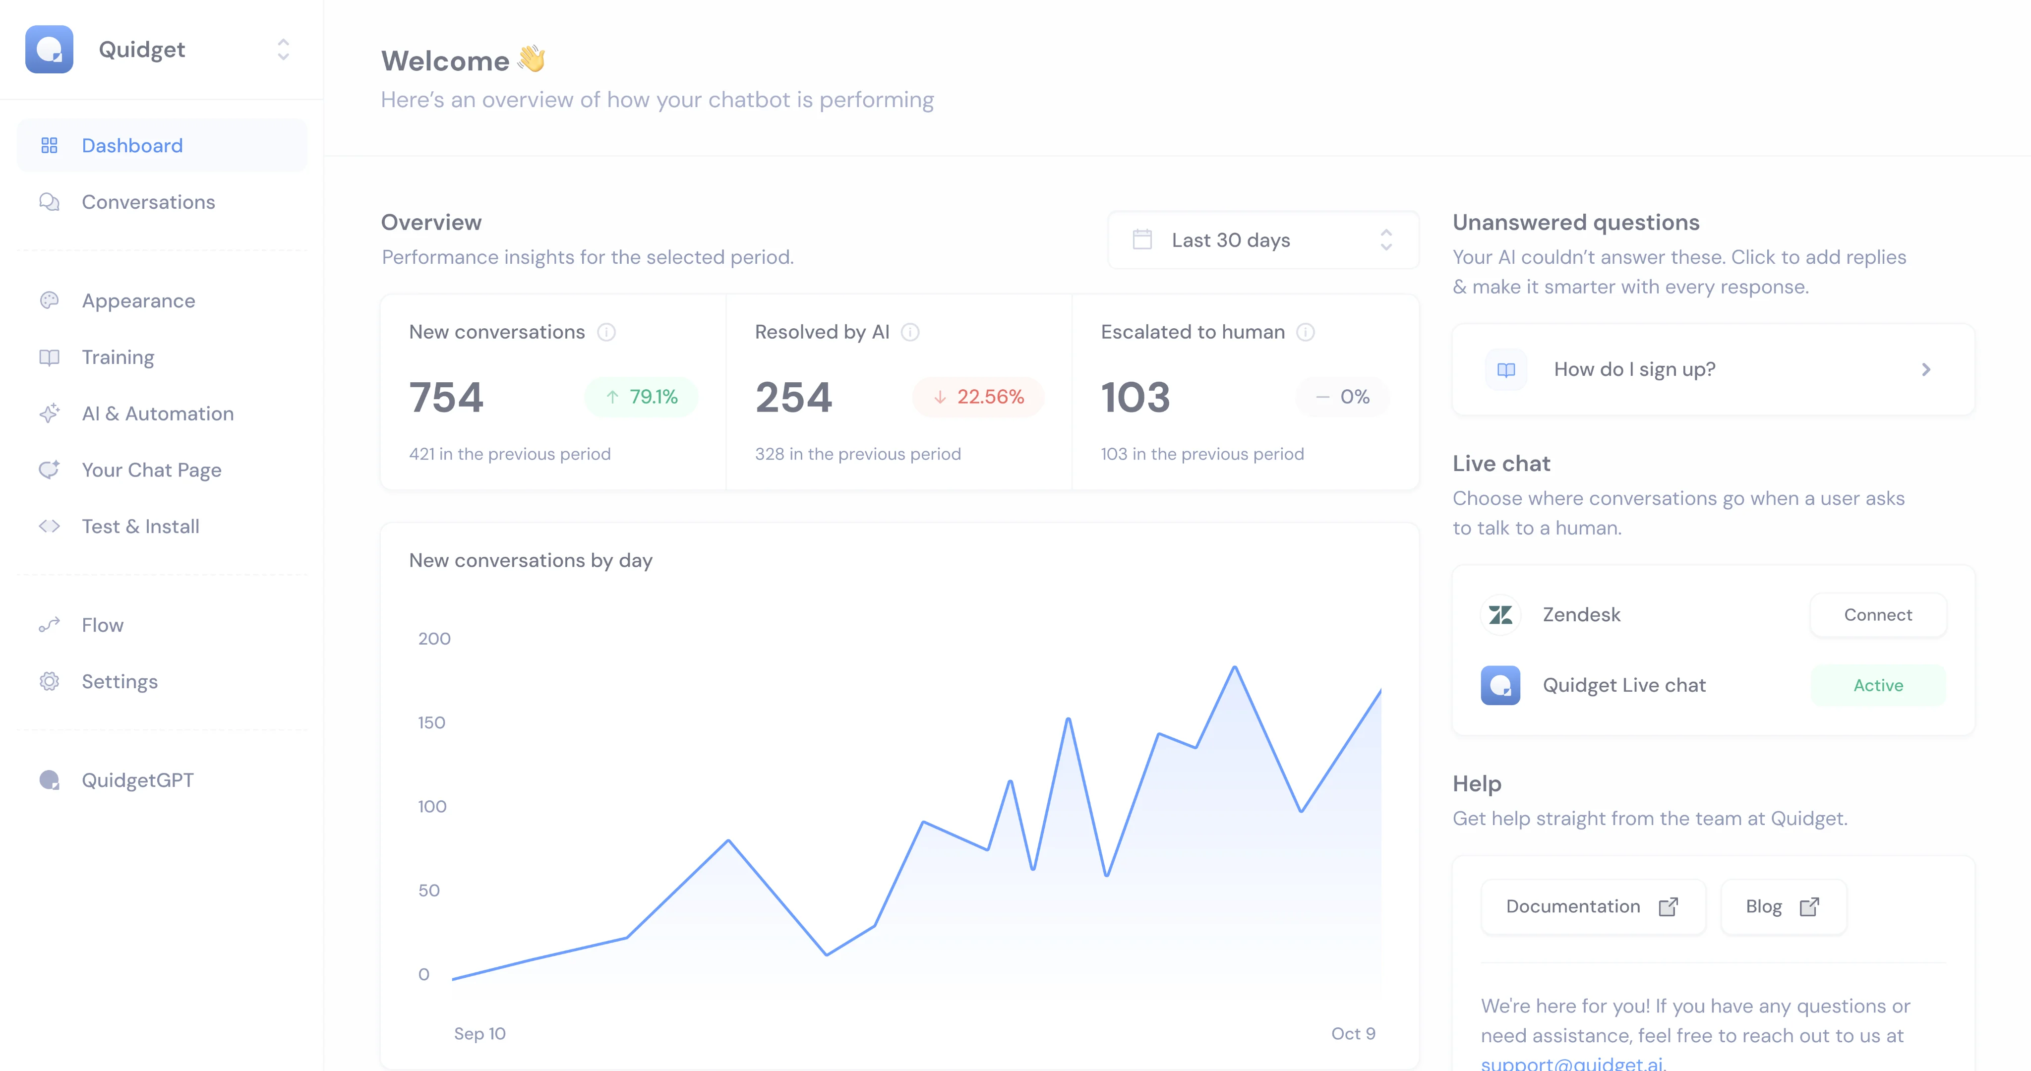Expand the Quidget workspace switcher

point(283,49)
